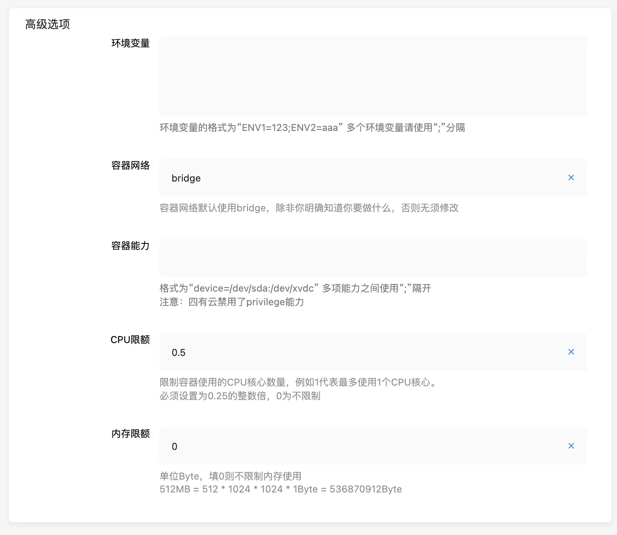Click the 容器网络 input showing bridge

click(373, 178)
